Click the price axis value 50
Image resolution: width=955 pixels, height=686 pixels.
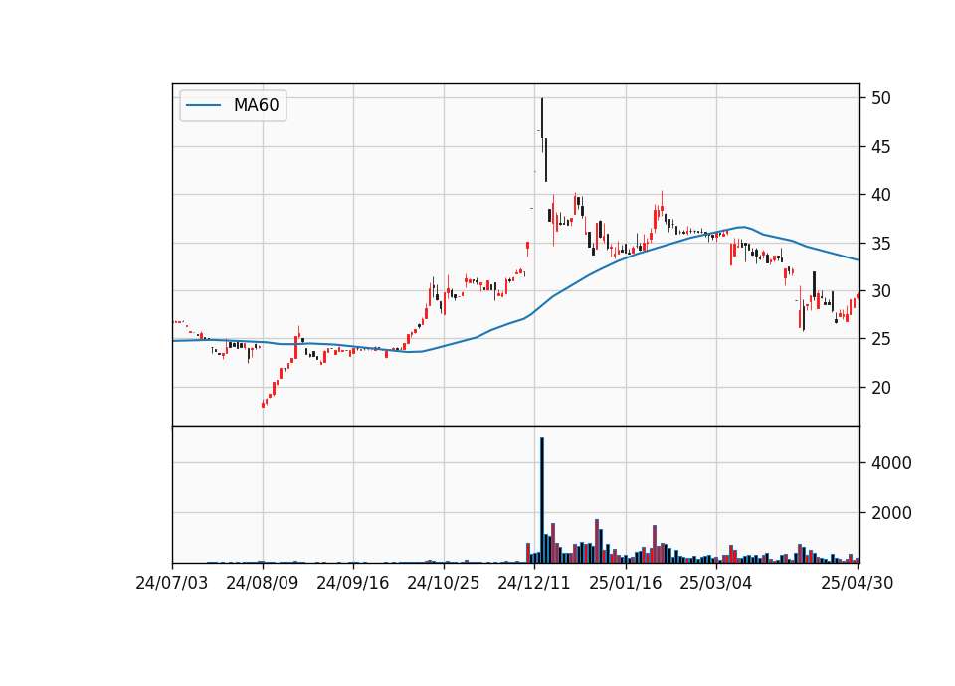(880, 98)
